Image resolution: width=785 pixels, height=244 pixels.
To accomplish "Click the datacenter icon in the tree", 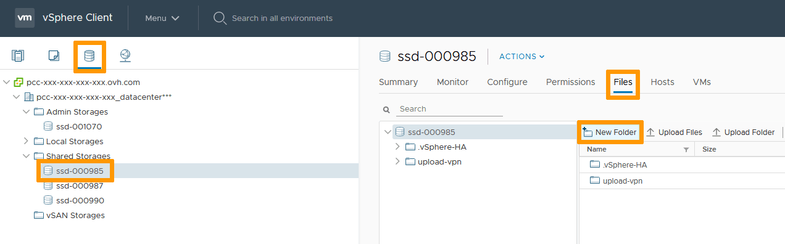I will (28, 97).
